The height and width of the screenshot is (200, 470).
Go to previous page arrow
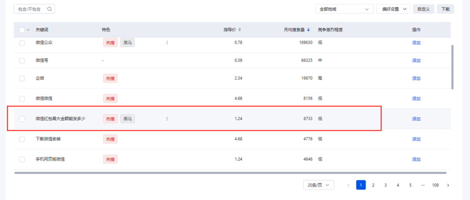[348, 185]
